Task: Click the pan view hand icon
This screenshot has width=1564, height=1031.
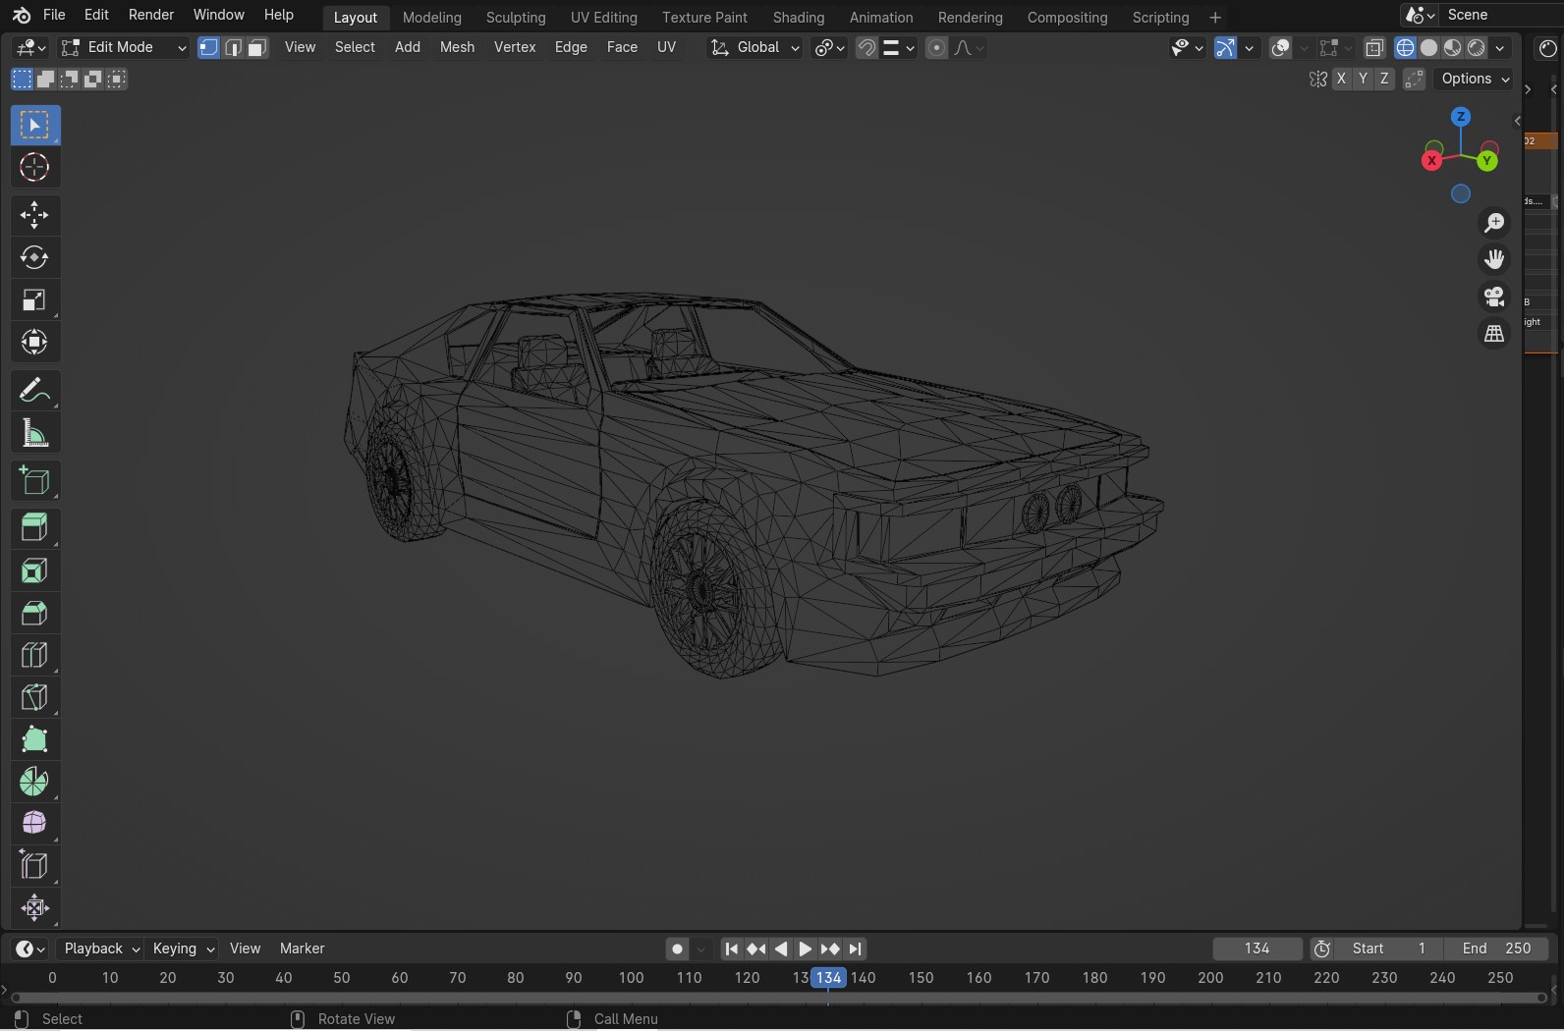Action: pyautogui.click(x=1494, y=259)
